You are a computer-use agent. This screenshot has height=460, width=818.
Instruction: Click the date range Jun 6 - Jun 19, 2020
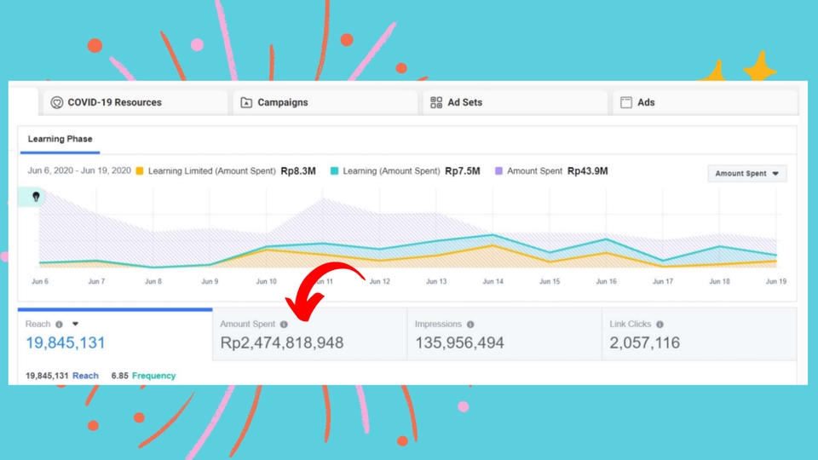79,170
